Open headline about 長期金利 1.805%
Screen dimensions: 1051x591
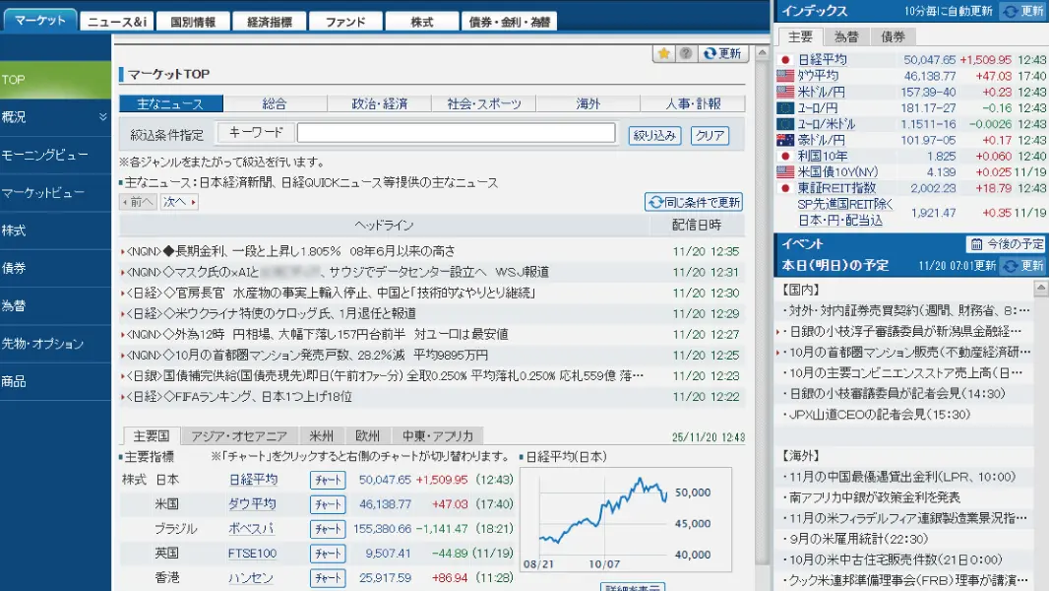[291, 251]
